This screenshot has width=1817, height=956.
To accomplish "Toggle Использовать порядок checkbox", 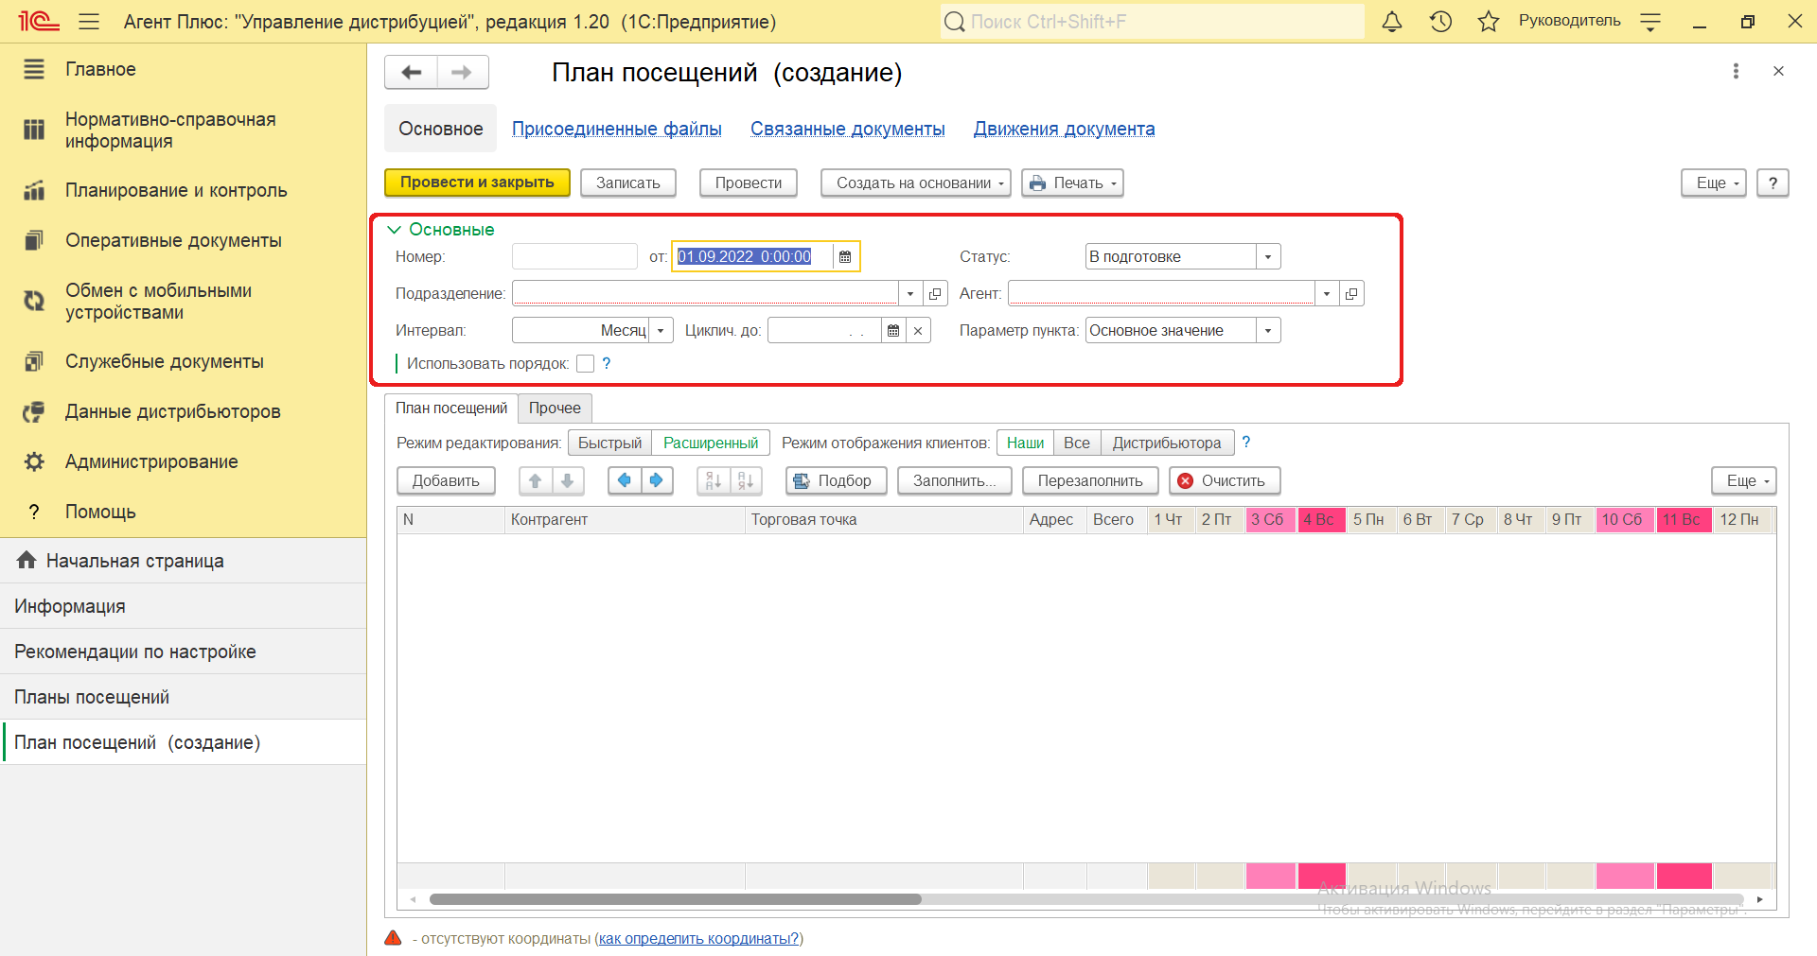I will [x=585, y=363].
